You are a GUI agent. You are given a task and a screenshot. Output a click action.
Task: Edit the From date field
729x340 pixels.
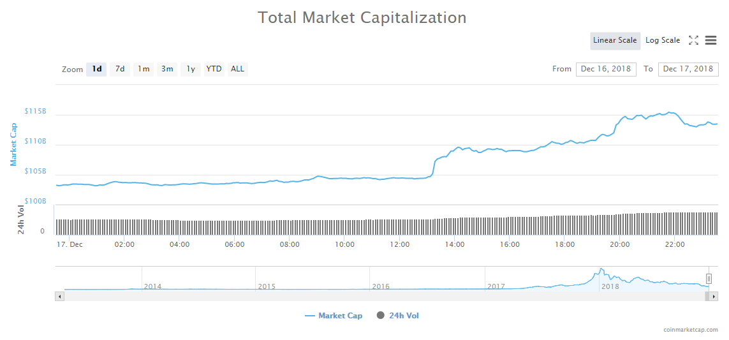coord(606,69)
